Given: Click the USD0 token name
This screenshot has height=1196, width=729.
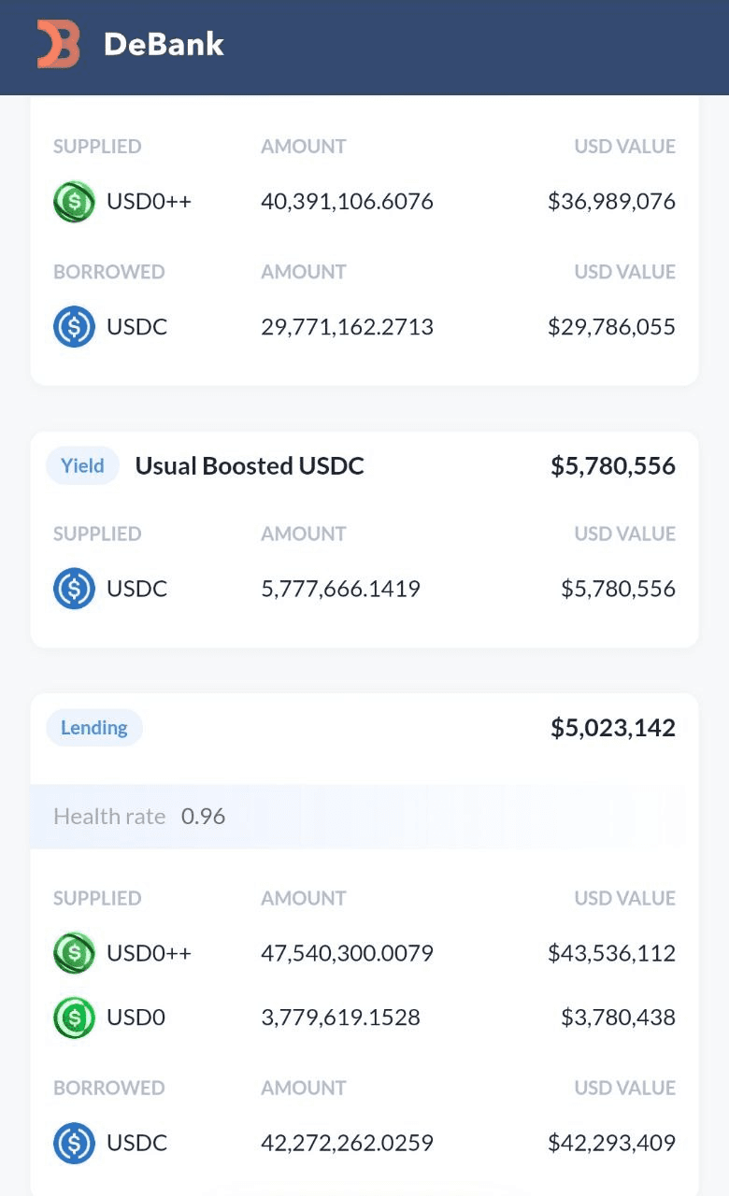Looking at the screenshot, I should coord(136,1017).
